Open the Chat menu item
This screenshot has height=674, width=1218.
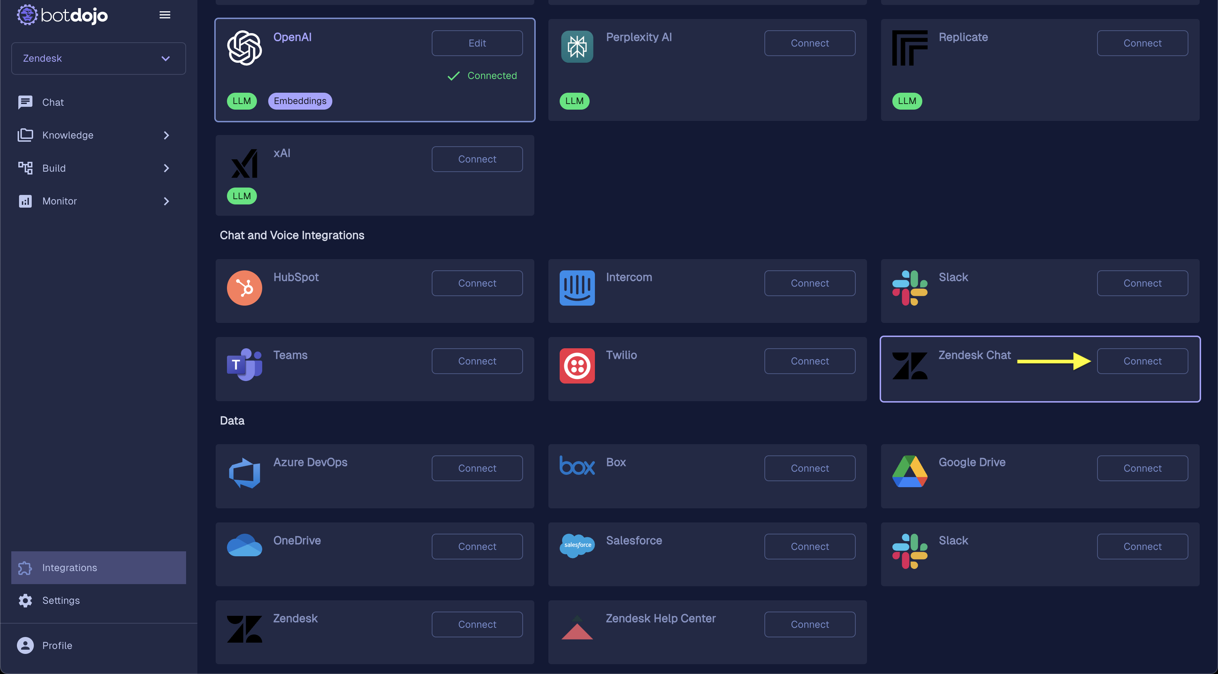tap(98, 102)
